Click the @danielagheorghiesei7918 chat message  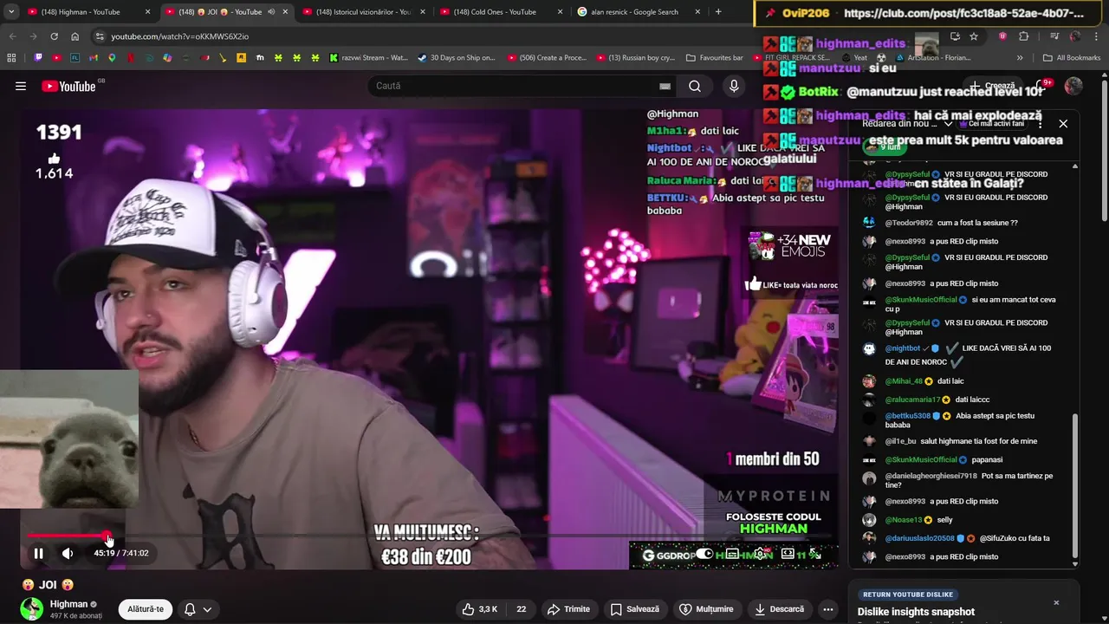point(961,480)
